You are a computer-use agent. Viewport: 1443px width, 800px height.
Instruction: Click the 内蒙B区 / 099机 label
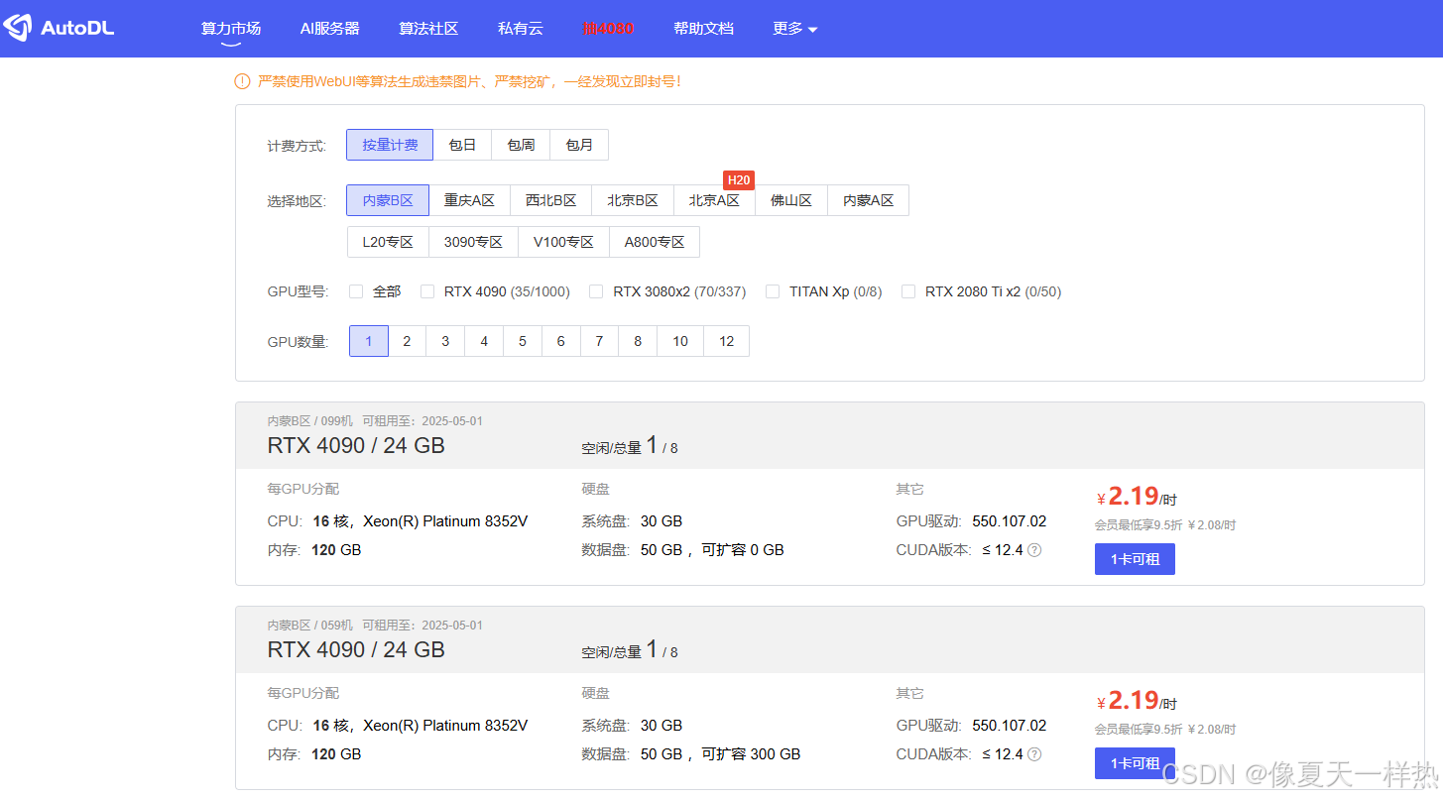point(310,421)
